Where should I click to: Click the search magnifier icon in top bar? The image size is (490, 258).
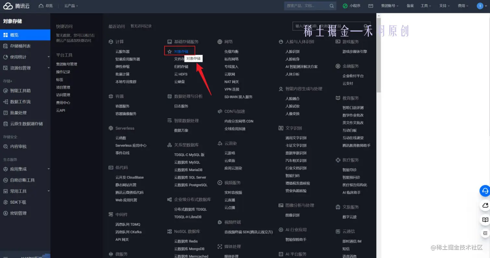(x=332, y=6)
